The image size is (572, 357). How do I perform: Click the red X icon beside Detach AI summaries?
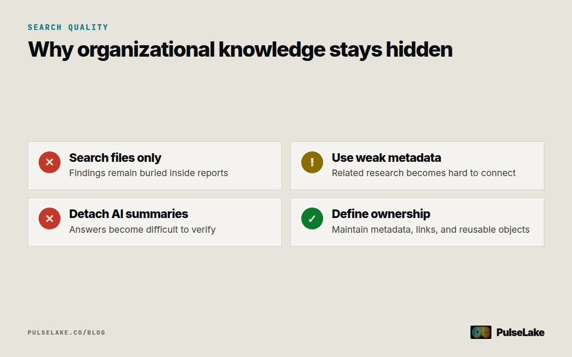50,218
